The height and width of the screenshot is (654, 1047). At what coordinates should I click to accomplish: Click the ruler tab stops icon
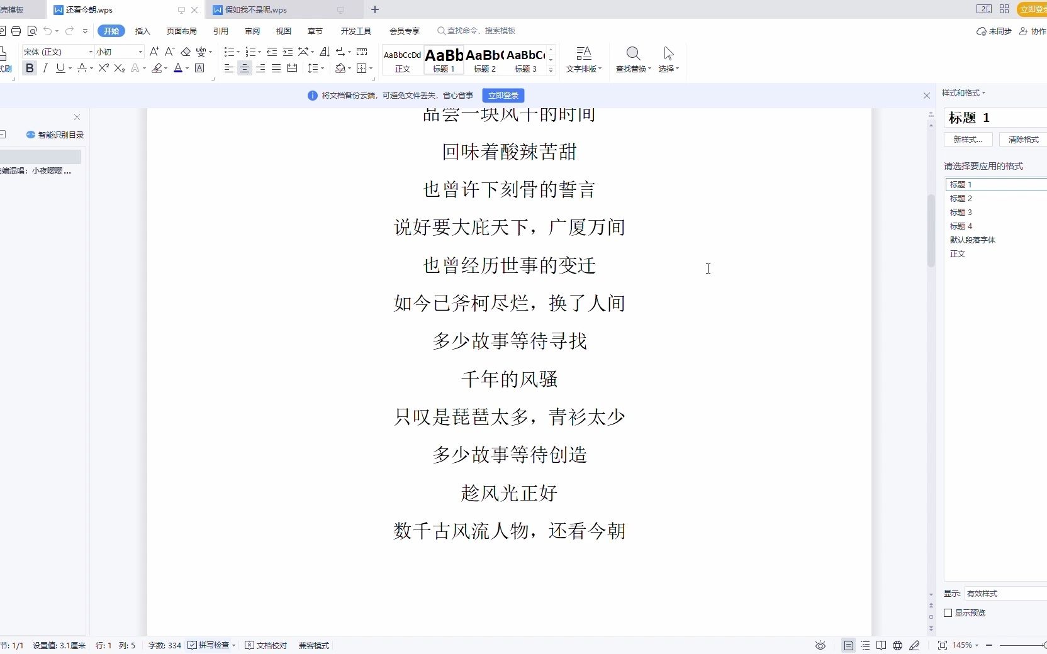(x=362, y=52)
